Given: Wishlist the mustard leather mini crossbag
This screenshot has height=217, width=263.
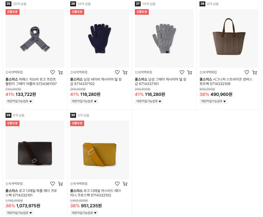Looking at the screenshot, I should 117,184.
